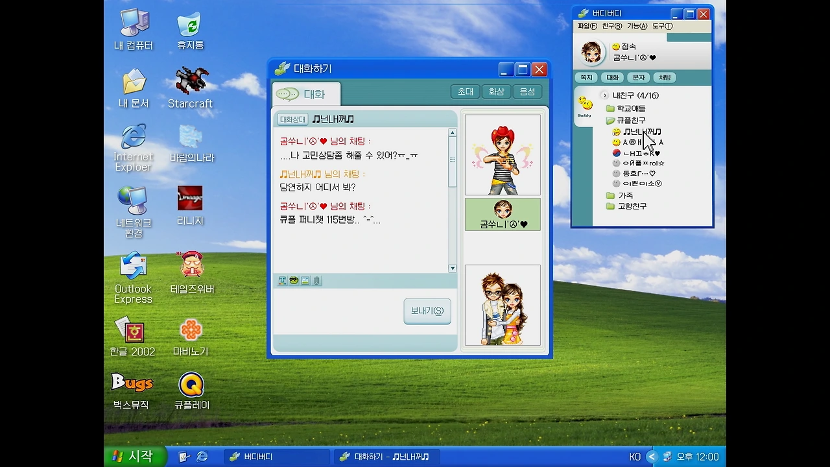Image resolution: width=830 pixels, height=467 pixels.
Task: Click the 접속 status smiley icon
Action: pos(616,47)
